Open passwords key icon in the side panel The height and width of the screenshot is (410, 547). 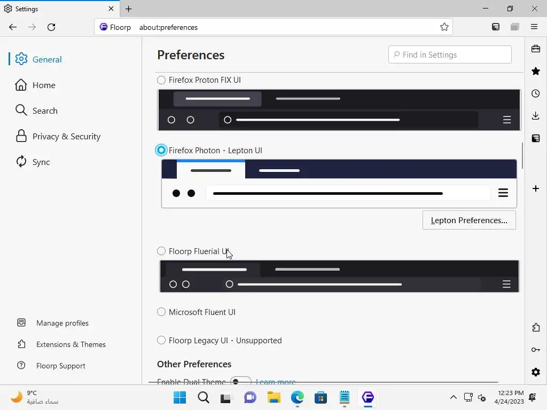click(536, 350)
